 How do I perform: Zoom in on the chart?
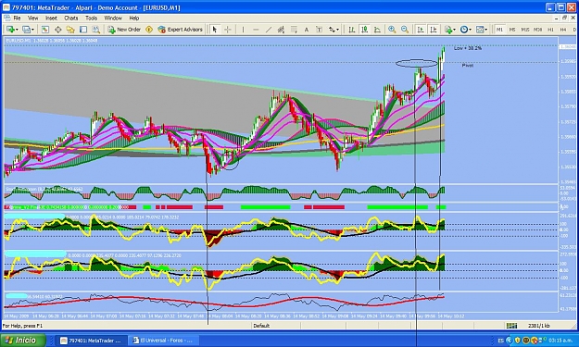tap(392, 30)
